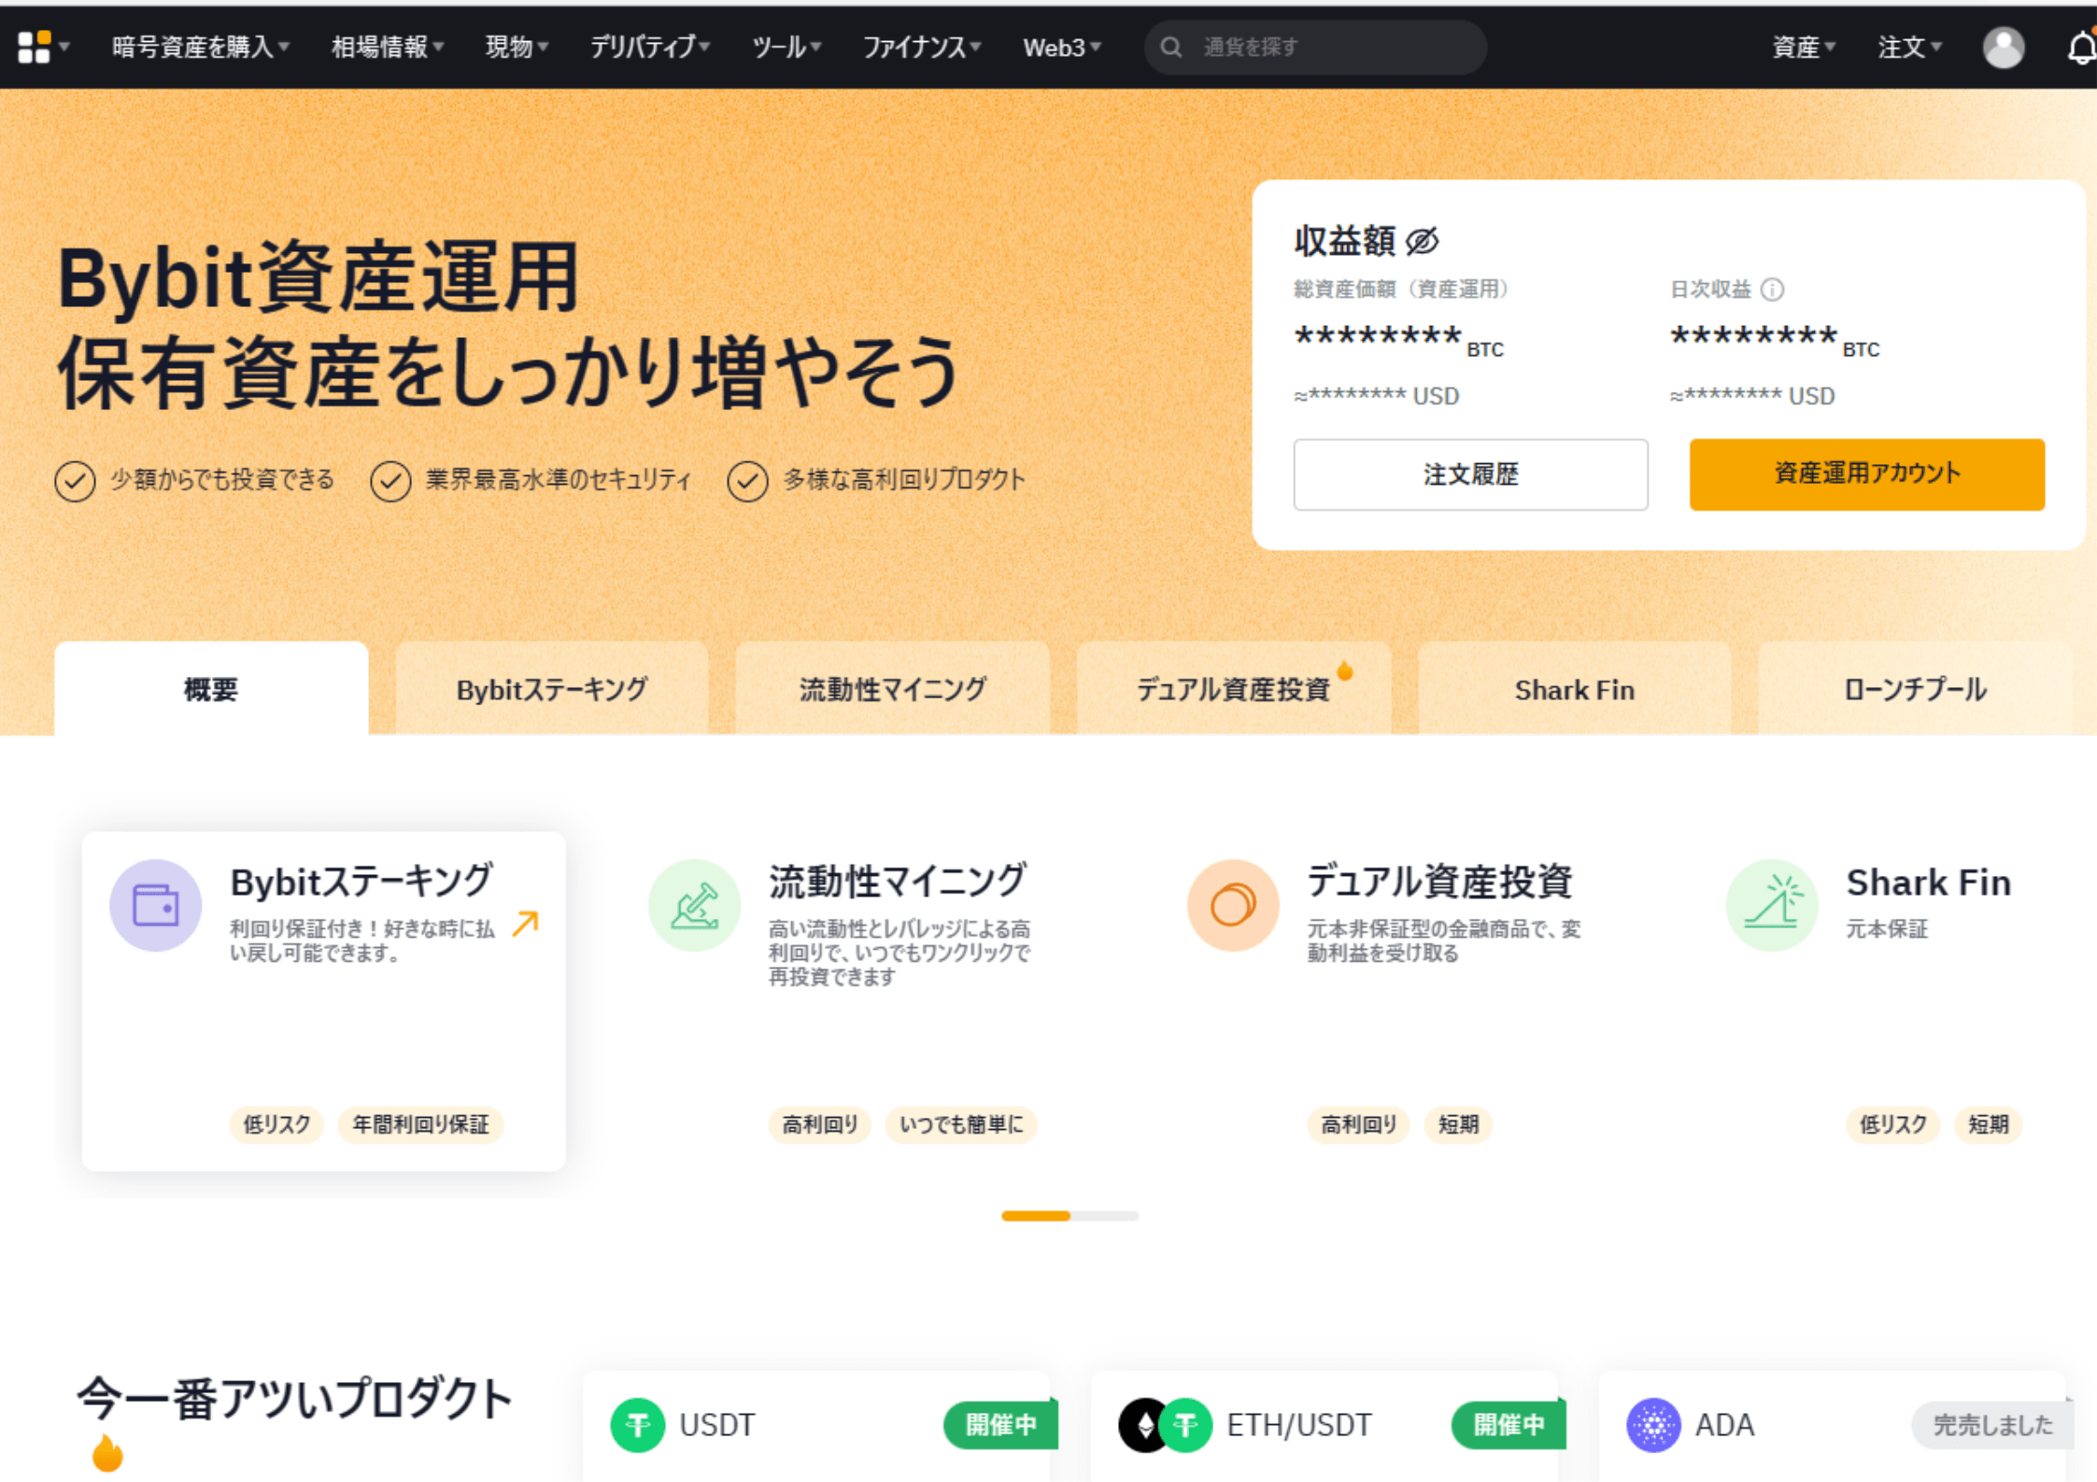Toggle the eye icon next to 収益額

[x=1422, y=241]
